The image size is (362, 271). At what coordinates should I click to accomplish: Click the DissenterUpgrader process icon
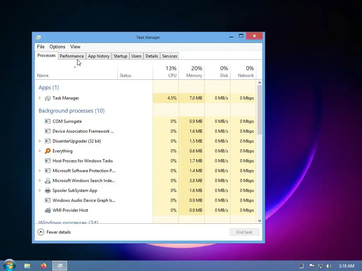[48, 141]
